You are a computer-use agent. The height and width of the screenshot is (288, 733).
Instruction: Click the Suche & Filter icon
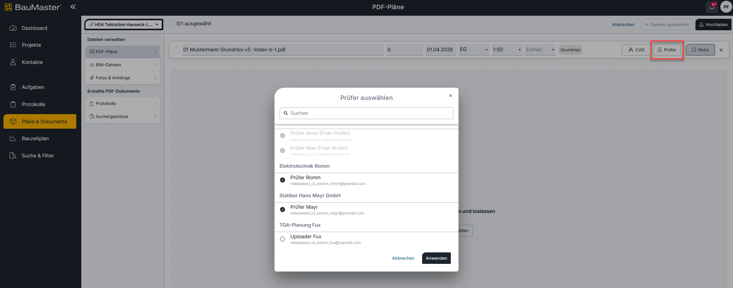point(13,155)
